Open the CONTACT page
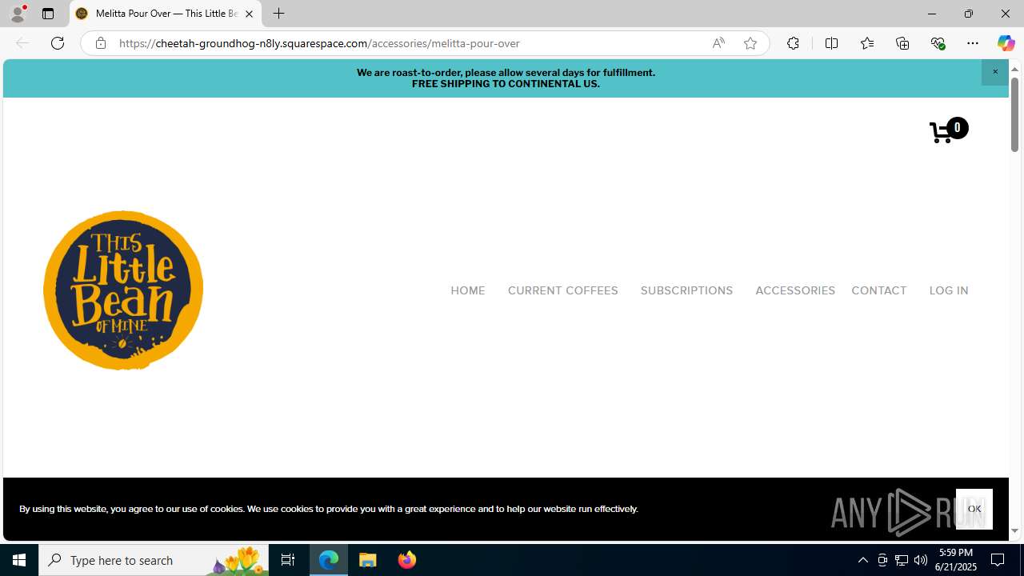Viewport: 1024px width, 576px height. coord(878,290)
